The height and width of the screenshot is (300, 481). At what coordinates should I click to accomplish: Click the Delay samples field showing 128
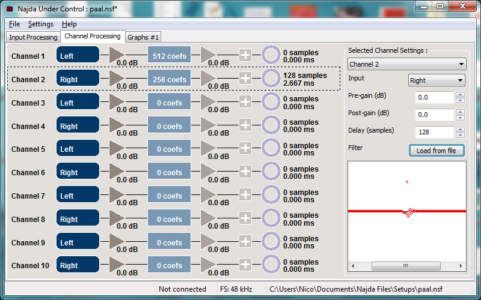[x=434, y=132]
